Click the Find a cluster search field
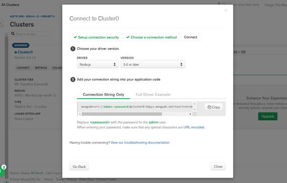 click(33, 34)
